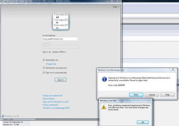
Task: Click Cancel in the Messenger error dialog
Action: pyautogui.click(x=152, y=95)
